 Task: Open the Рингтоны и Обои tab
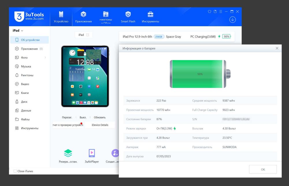point(106,17)
